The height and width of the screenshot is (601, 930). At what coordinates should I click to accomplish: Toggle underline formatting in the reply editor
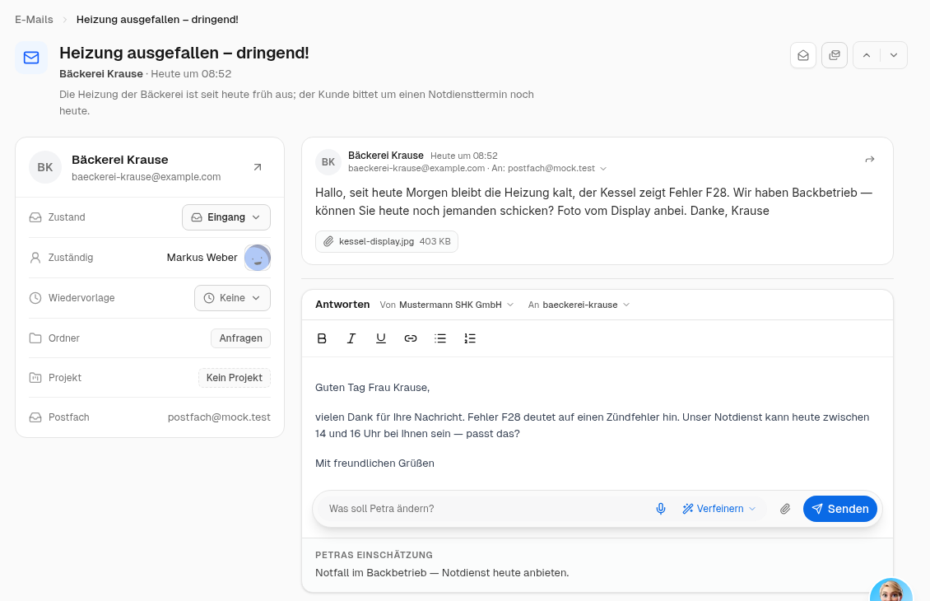(381, 338)
